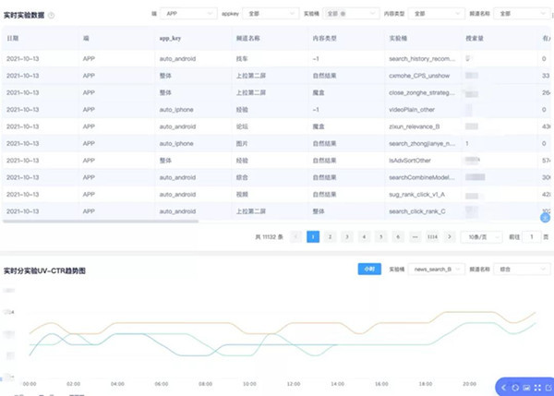This screenshot has width=554, height=396.
Task: Select page 3 in pagination
Action: (347, 237)
